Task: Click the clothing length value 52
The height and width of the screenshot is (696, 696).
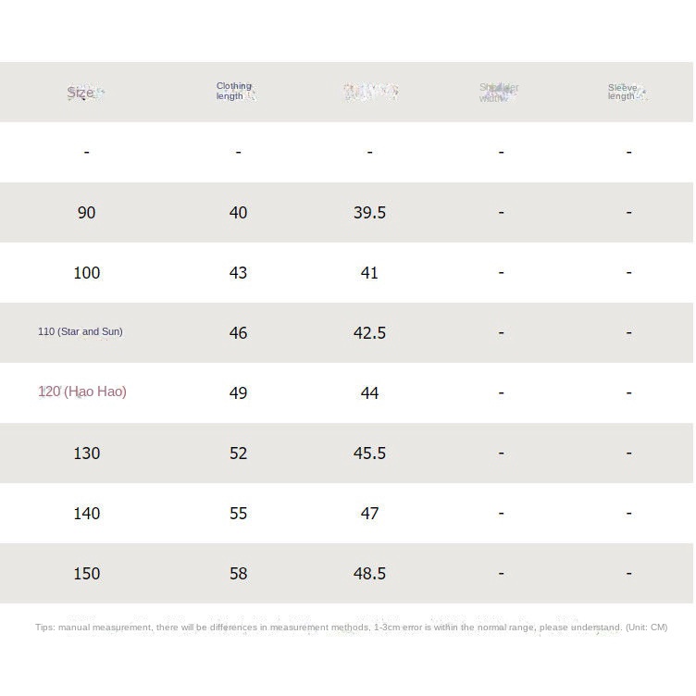Action: coord(238,454)
